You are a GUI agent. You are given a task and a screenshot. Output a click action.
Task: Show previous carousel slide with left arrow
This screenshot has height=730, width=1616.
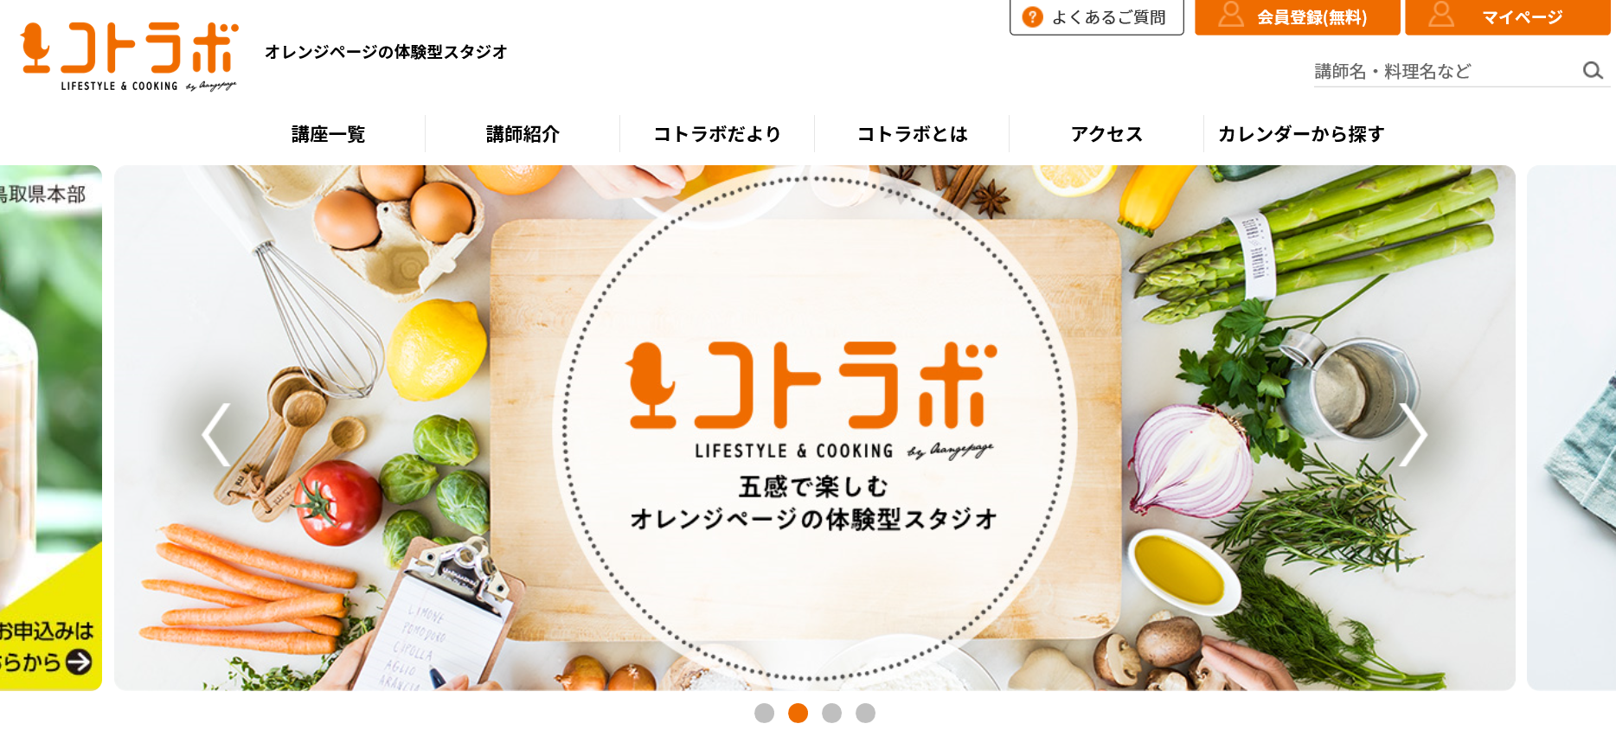tap(216, 435)
